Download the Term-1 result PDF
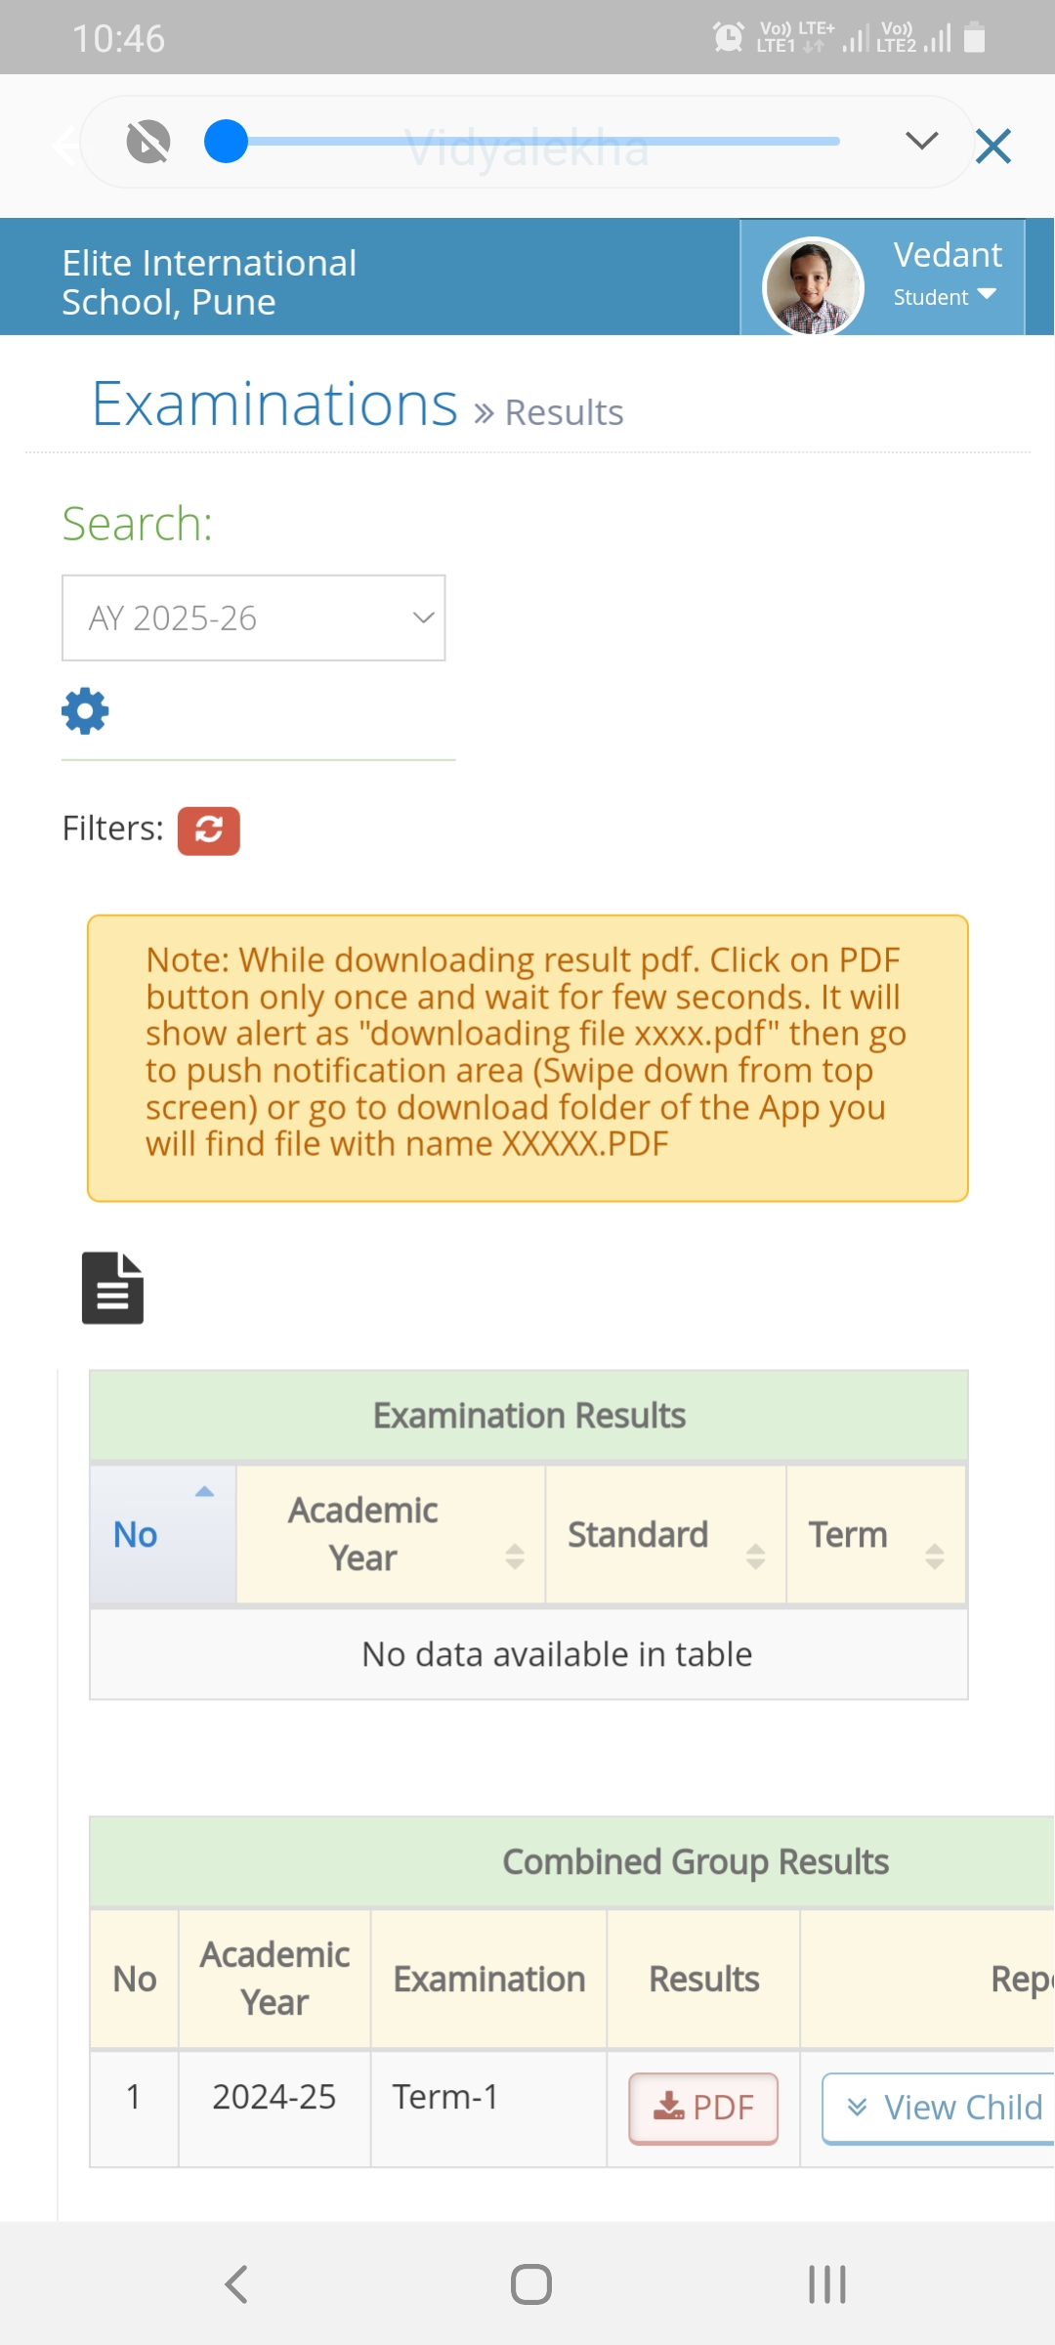Viewport: 1055px width, 2345px height. [703, 2108]
